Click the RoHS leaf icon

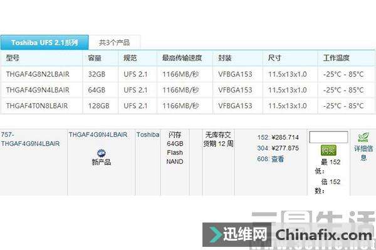point(363,137)
